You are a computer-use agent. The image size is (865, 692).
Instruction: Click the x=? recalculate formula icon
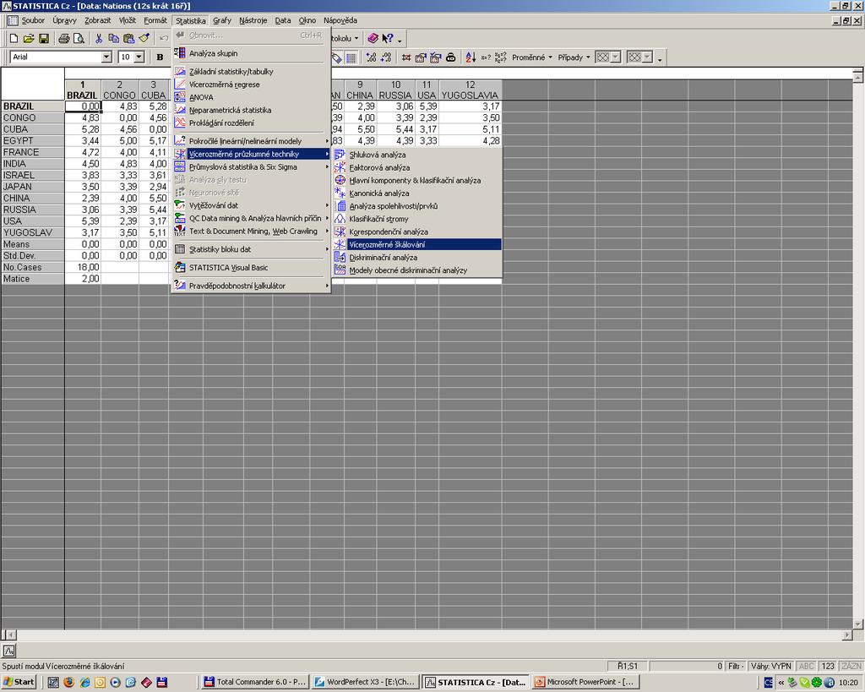486,57
